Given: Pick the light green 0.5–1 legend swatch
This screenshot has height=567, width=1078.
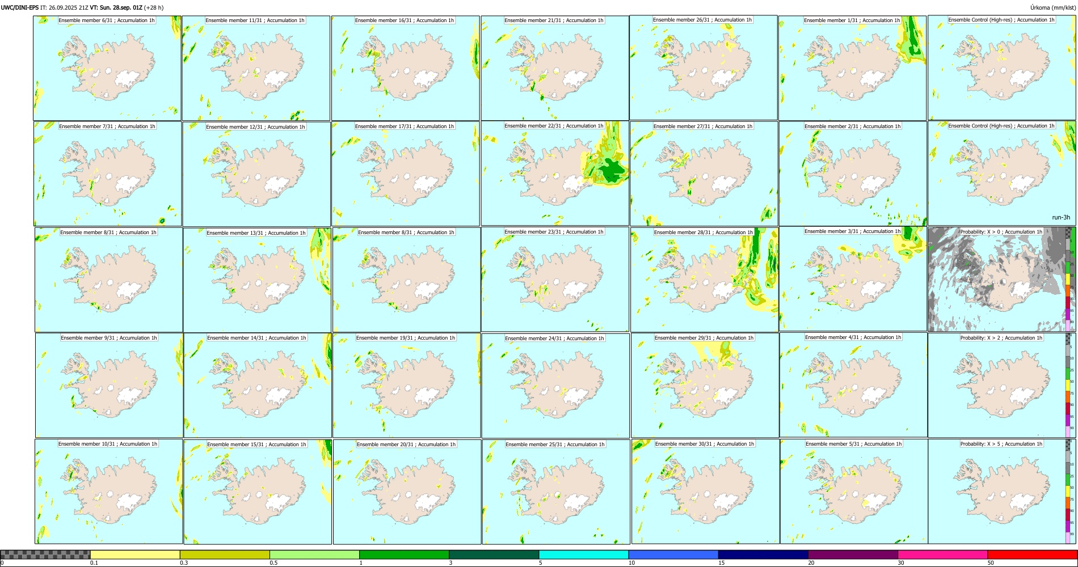Looking at the screenshot, I should coord(314,555).
